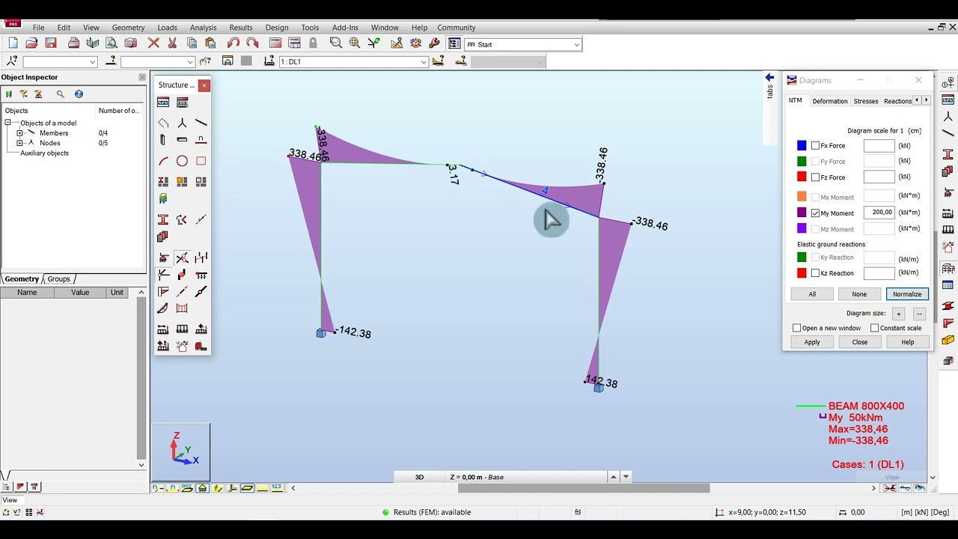Image resolution: width=958 pixels, height=539 pixels.
Task: Uncheck the My Moment checkbox
Action: (x=815, y=213)
